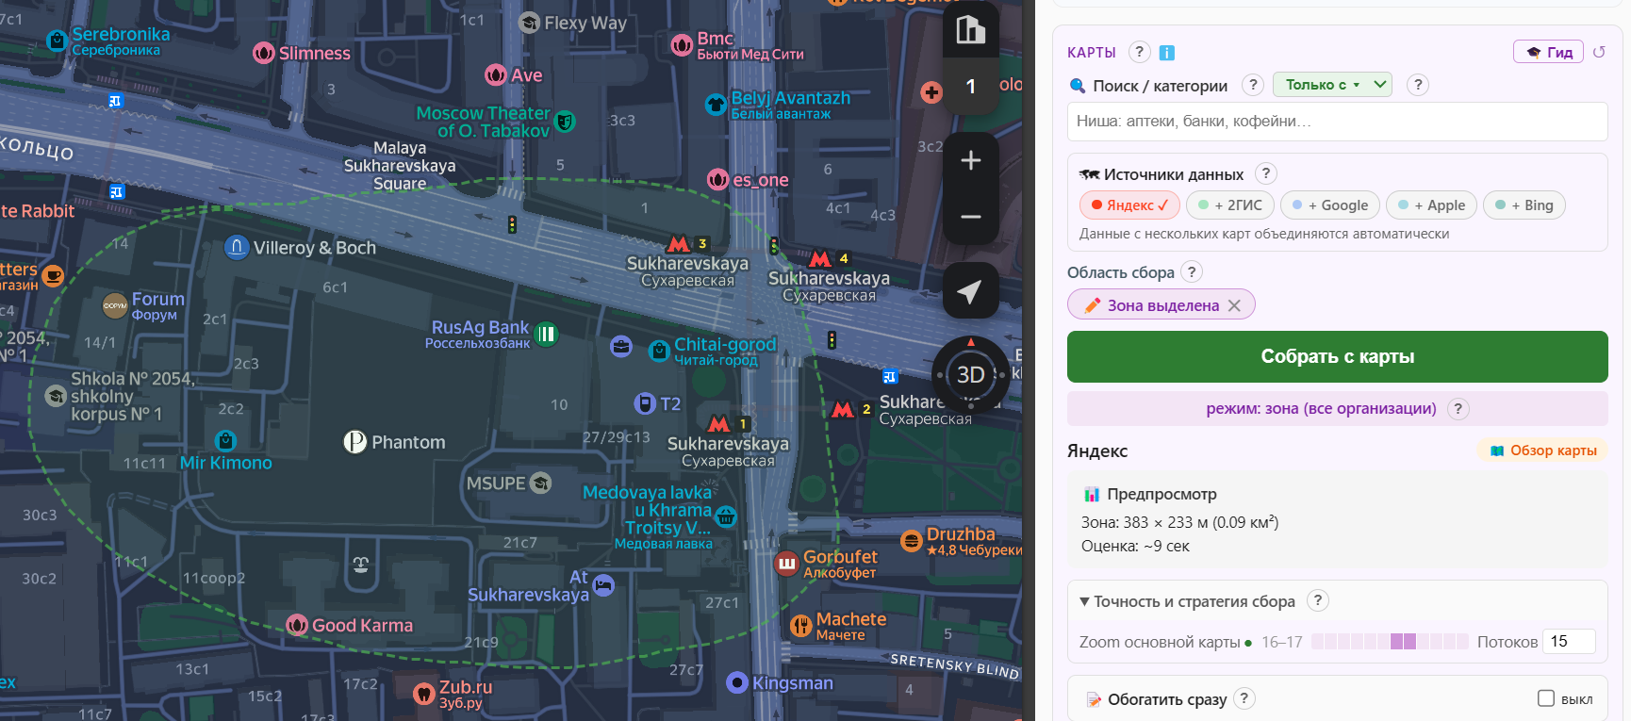Open help beside Точность и стратегия сбора
Screen dimensions: 1631x721
coord(1318,600)
